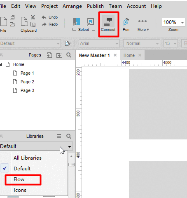Click the Cut scissors icon
Viewport: 187px width, 198px height.
(33, 17)
